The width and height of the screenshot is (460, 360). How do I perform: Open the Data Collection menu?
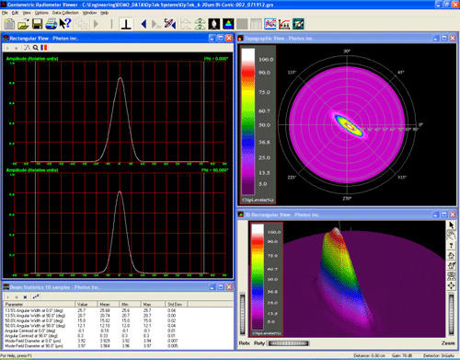(x=65, y=13)
